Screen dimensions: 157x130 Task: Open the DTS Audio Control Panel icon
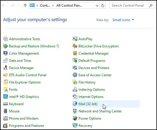[x=6, y=75]
